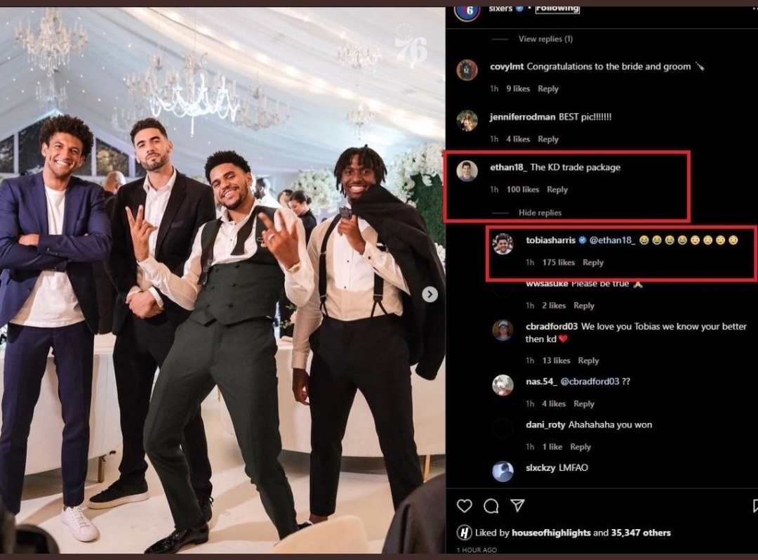Image resolution: width=758 pixels, height=560 pixels.
Task: Open covylmt profile picture
Action: (467, 70)
